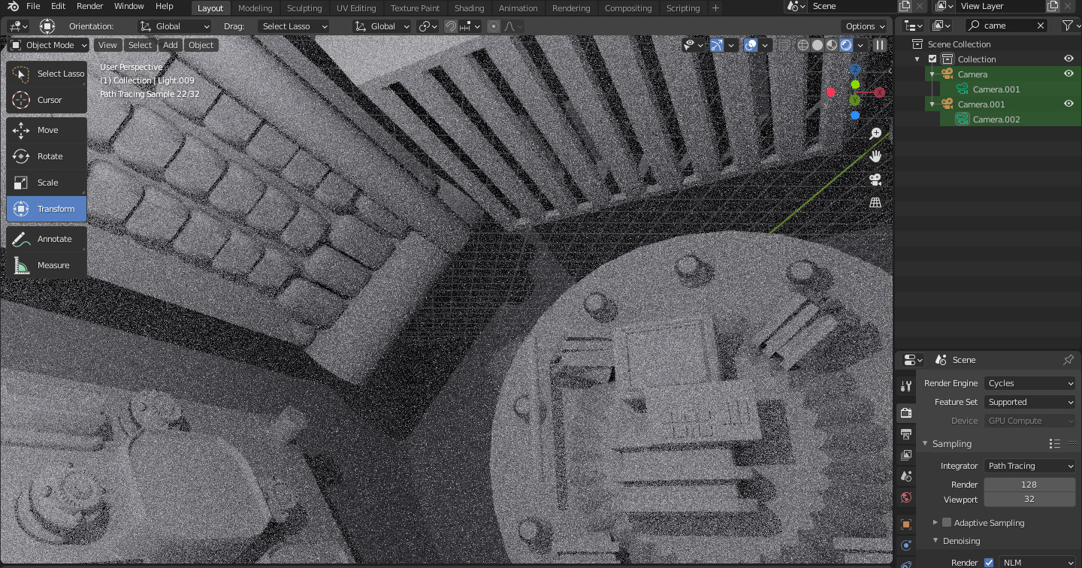Switch to material preview shading

[832, 45]
